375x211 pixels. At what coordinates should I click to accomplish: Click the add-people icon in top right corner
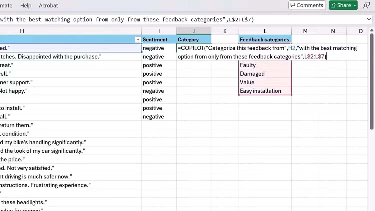click(x=366, y=5)
